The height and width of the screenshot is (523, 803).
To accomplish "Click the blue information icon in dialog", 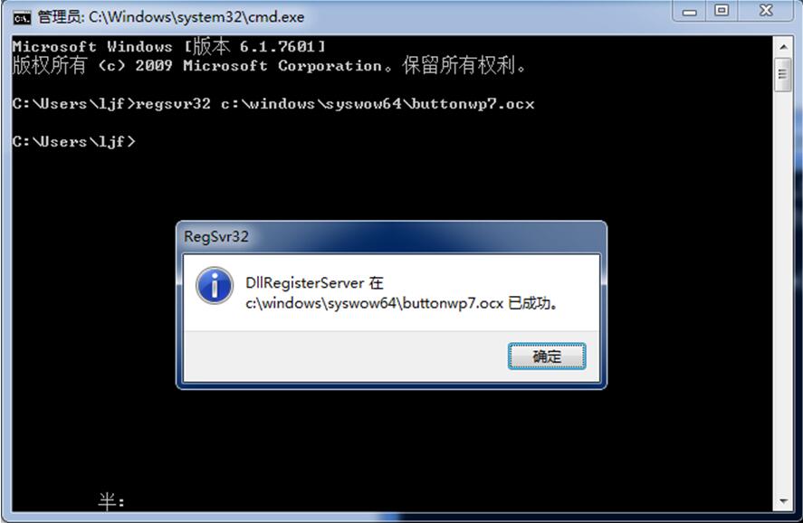I will click(215, 286).
